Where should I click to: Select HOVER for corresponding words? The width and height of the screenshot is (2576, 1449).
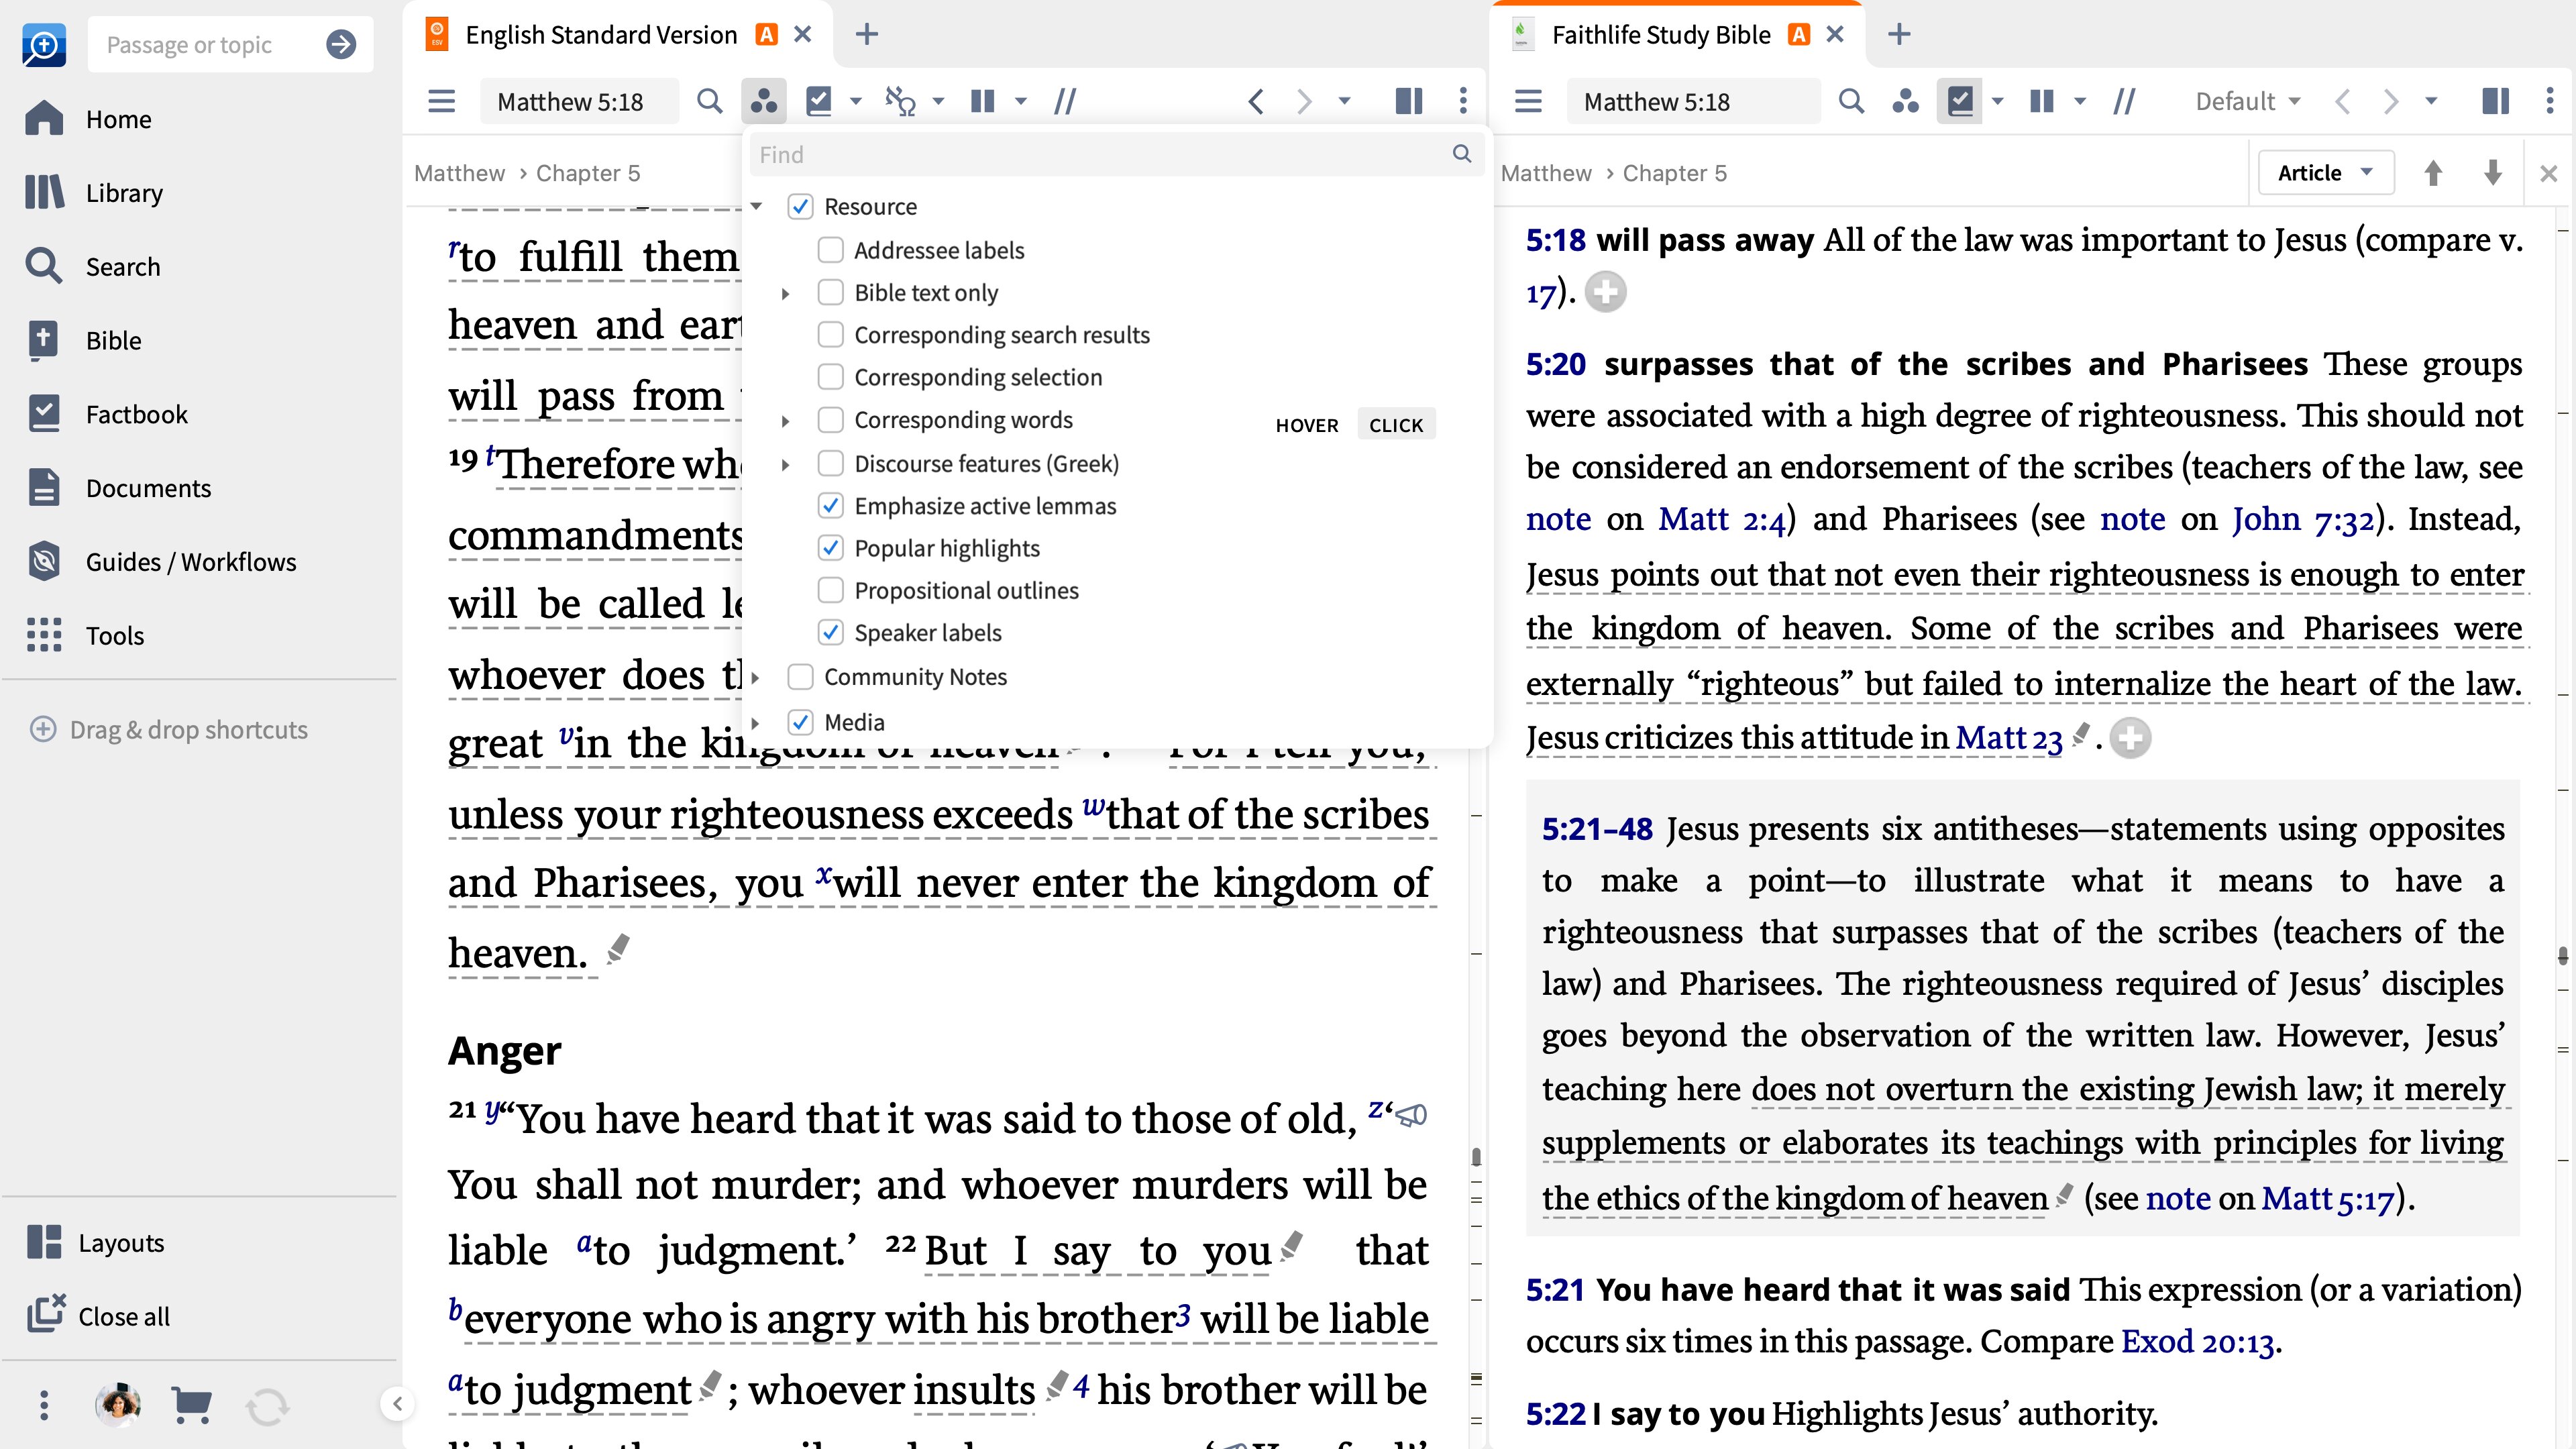point(1307,425)
